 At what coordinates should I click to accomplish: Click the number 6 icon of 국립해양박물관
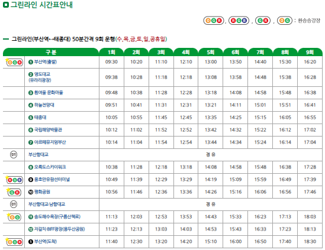point(31,130)
